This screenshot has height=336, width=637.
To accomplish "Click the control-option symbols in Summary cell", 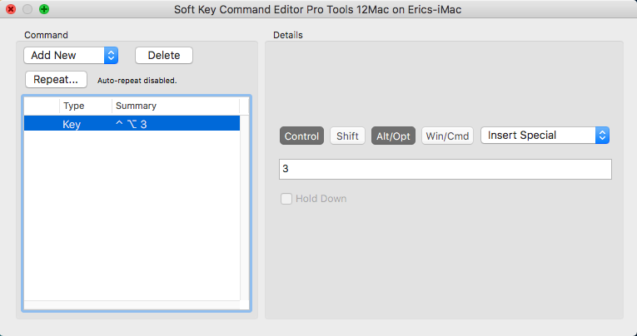I will tap(127, 124).
